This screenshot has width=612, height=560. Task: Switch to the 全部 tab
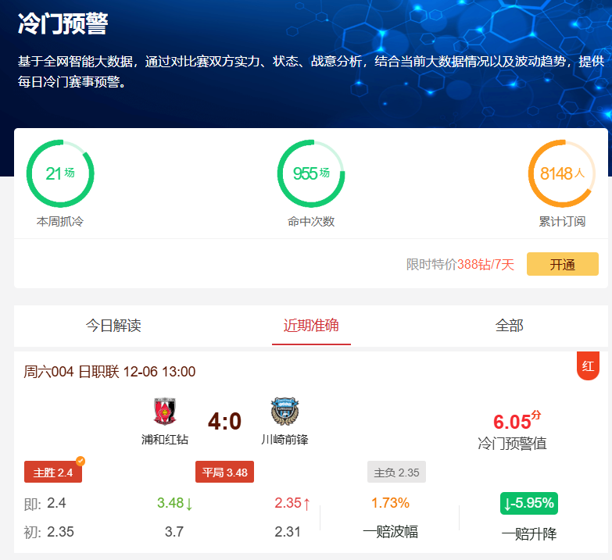(x=510, y=326)
